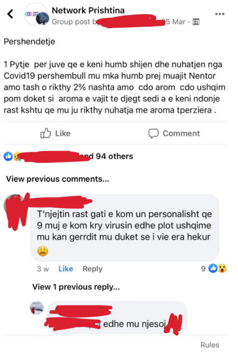Open the Rules link at bottom
Screen dimensions: 238x353
click(209, 345)
